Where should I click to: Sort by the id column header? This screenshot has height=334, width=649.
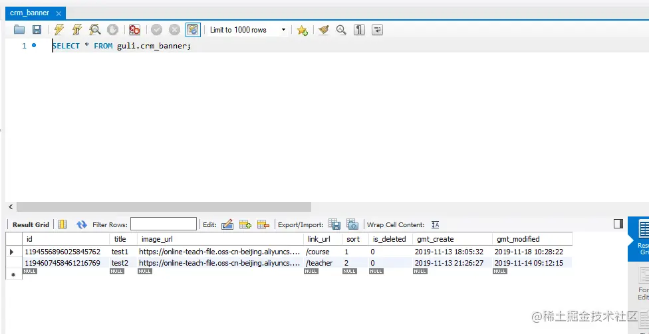[x=66, y=239]
